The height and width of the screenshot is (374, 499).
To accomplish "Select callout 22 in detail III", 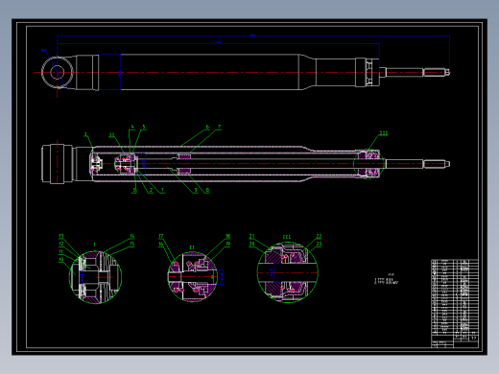I will click(319, 237).
